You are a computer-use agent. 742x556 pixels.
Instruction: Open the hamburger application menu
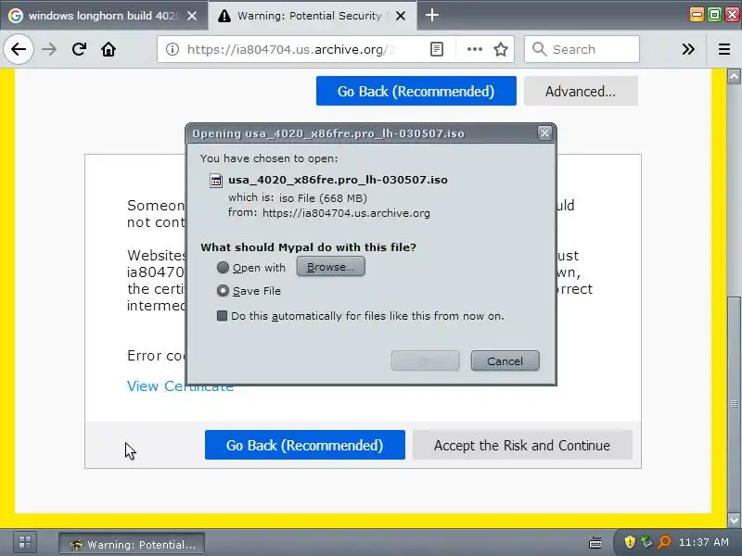tap(724, 49)
